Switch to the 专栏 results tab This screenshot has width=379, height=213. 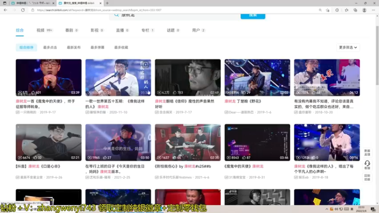(x=148, y=30)
